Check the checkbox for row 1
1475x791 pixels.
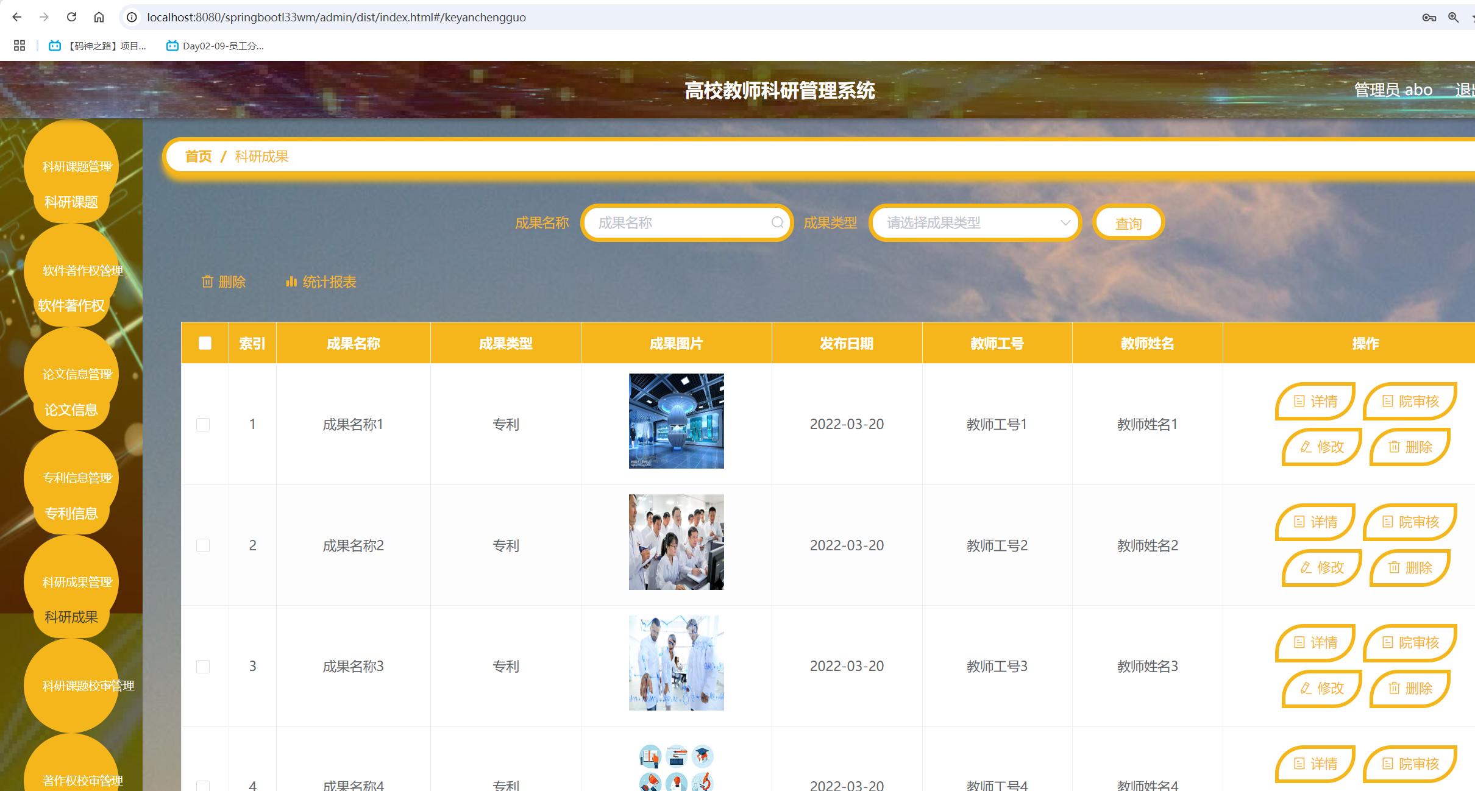click(203, 424)
